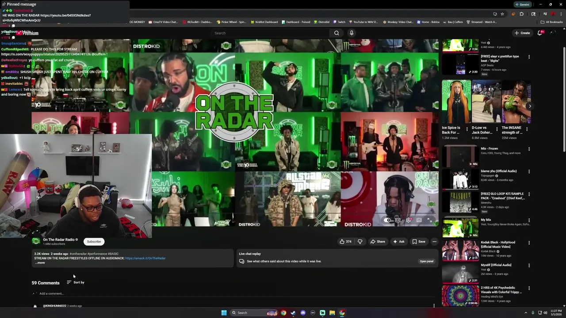Open the Home - Roblox bookmark
566x318 pixels.
[428, 22]
